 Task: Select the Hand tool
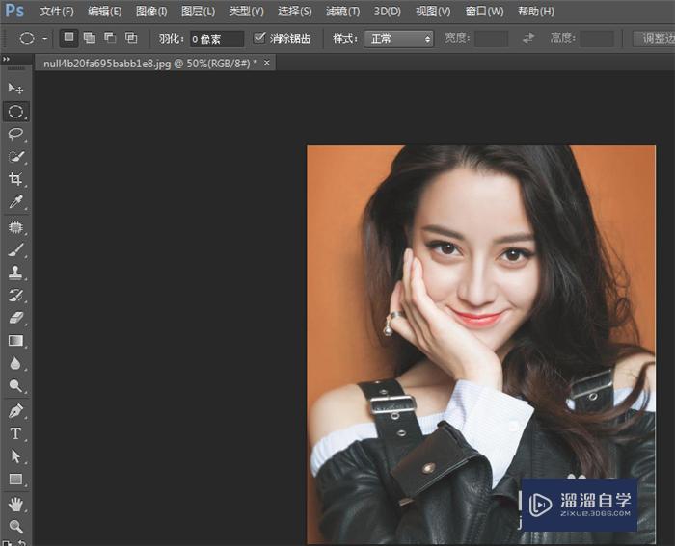[15, 504]
